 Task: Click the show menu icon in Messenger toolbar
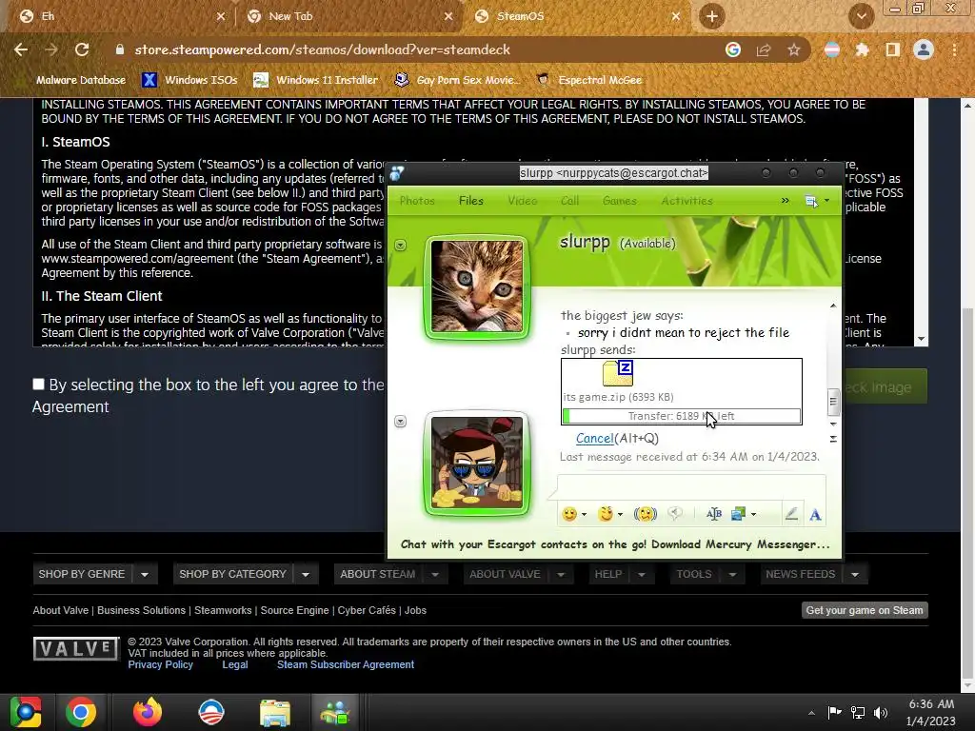(811, 201)
